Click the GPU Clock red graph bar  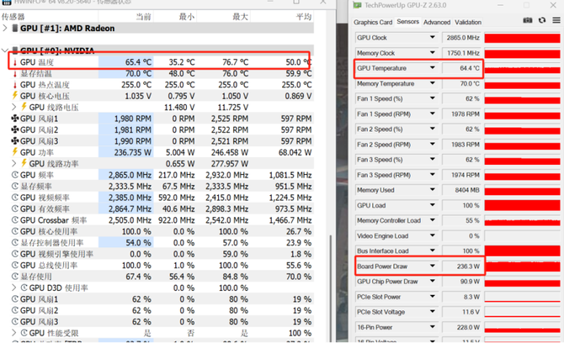click(x=522, y=38)
